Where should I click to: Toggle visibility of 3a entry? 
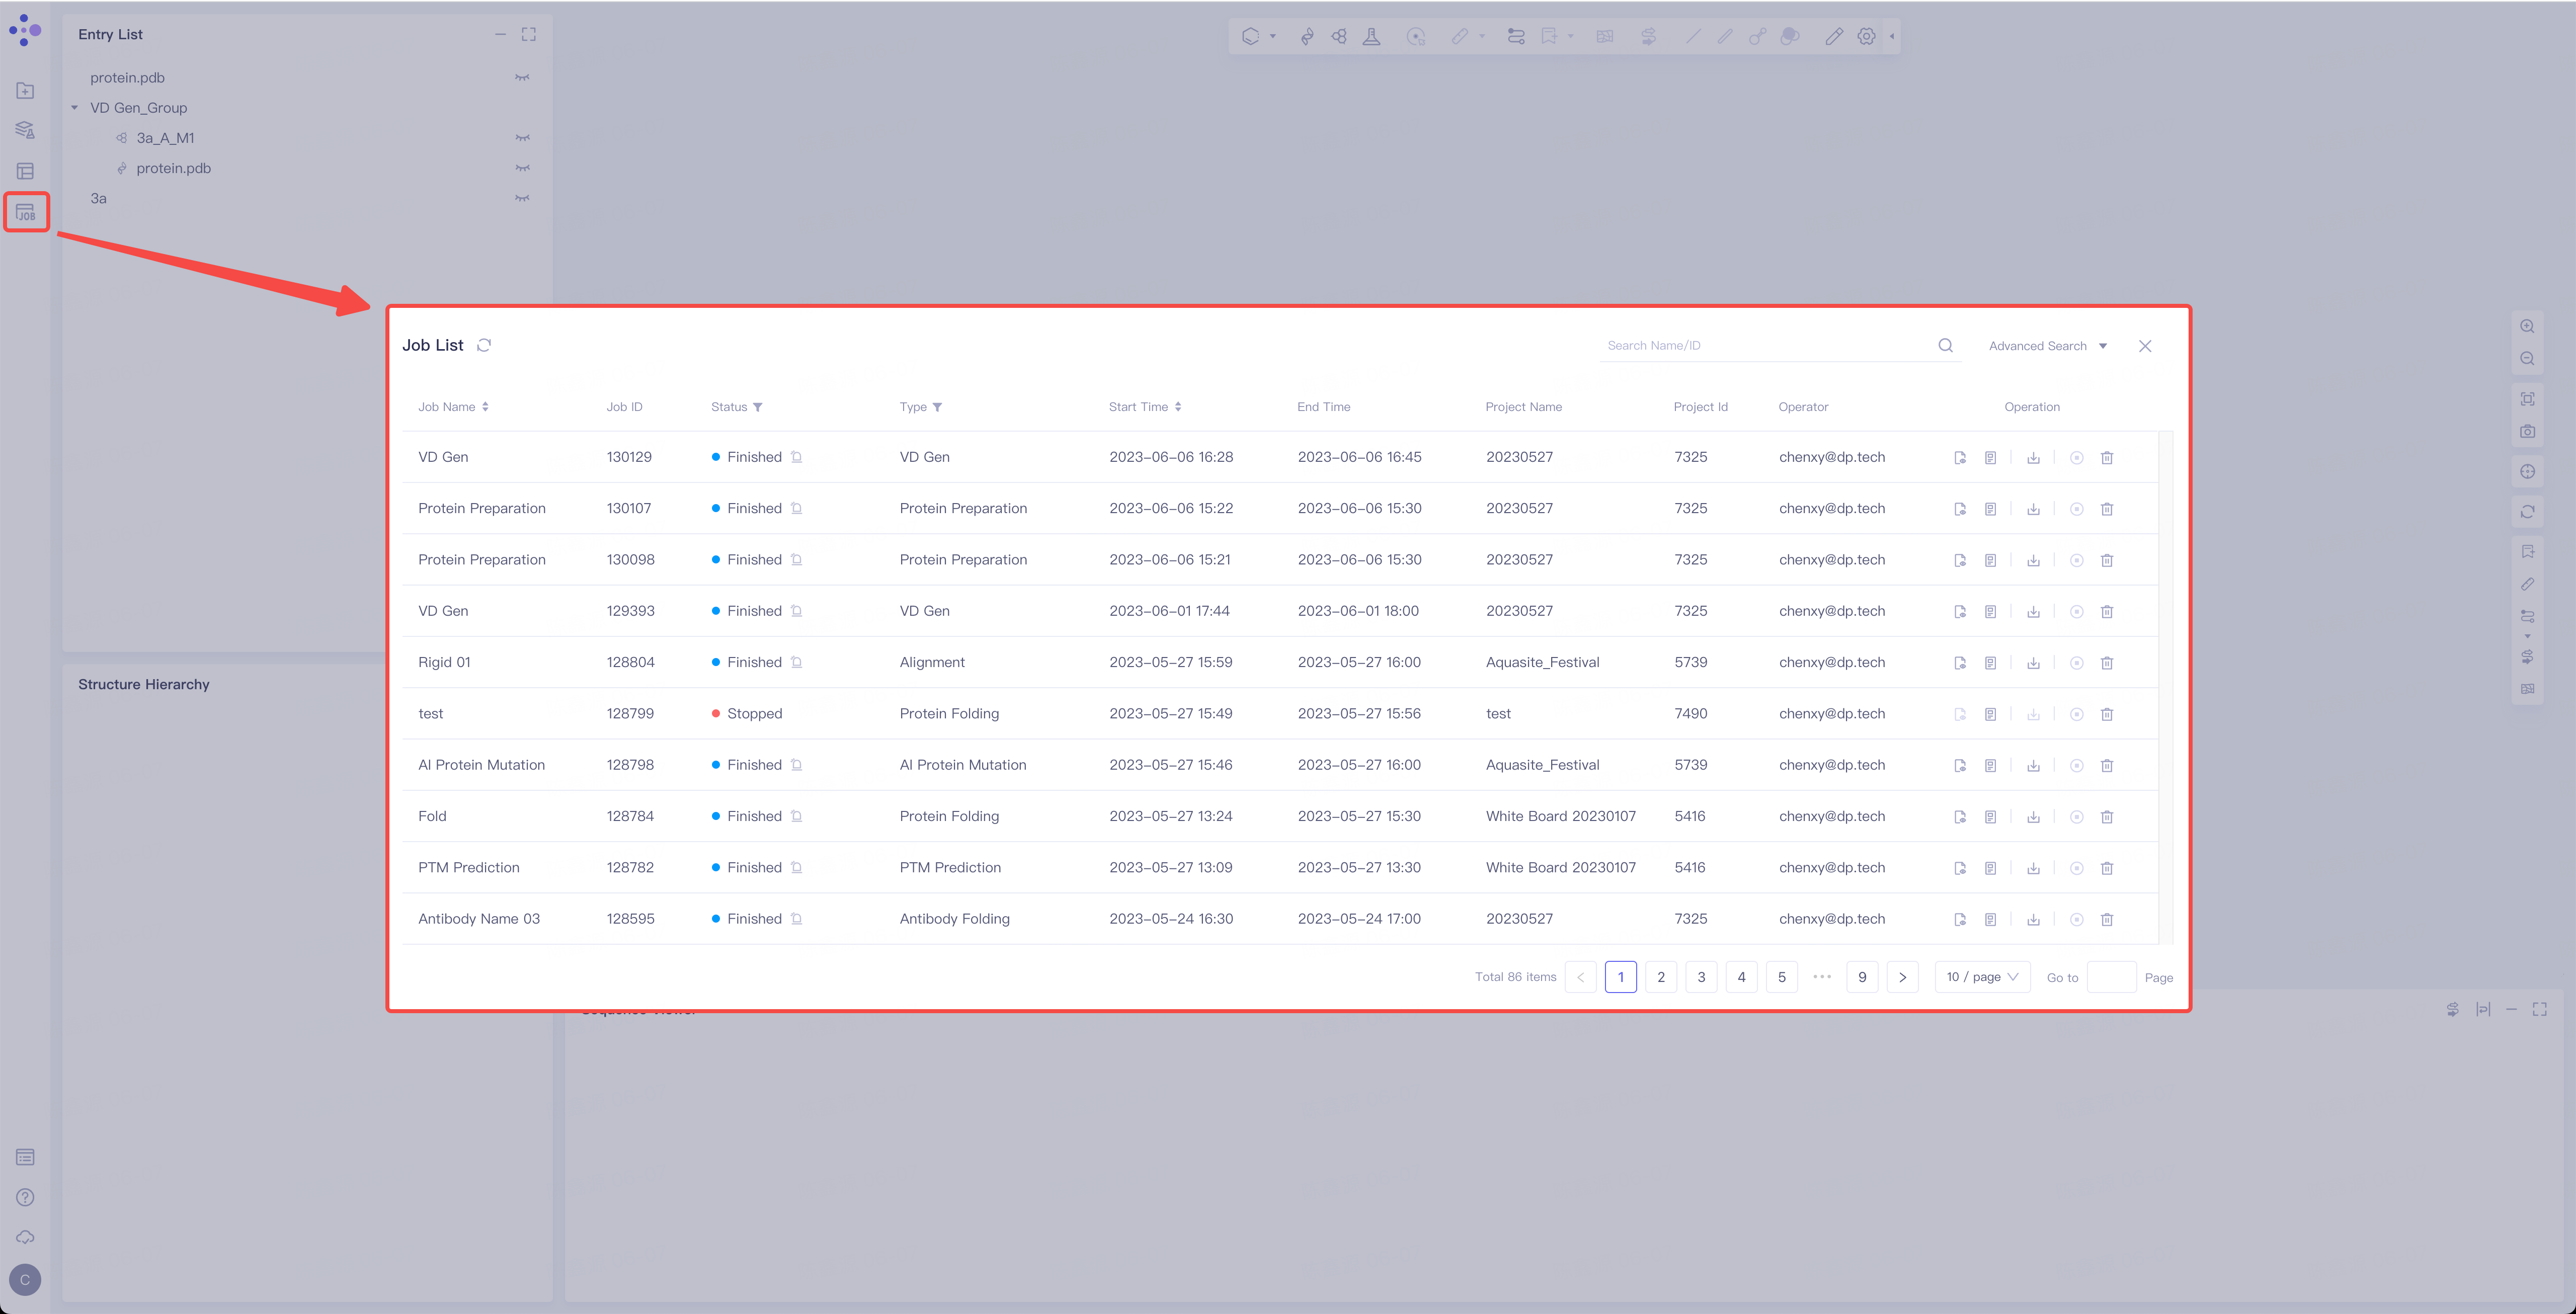(522, 198)
